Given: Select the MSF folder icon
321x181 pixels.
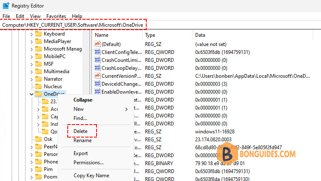Looking at the screenshot, I should tap(38, 64).
